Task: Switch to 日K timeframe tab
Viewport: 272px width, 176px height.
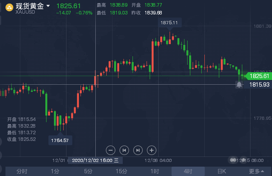Action: pyautogui.click(x=222, y=171)
